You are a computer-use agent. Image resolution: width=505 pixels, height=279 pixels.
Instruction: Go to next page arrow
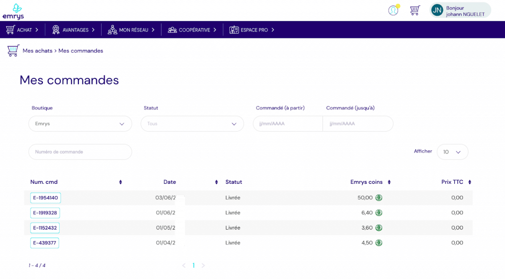click(x=203, y=266)
